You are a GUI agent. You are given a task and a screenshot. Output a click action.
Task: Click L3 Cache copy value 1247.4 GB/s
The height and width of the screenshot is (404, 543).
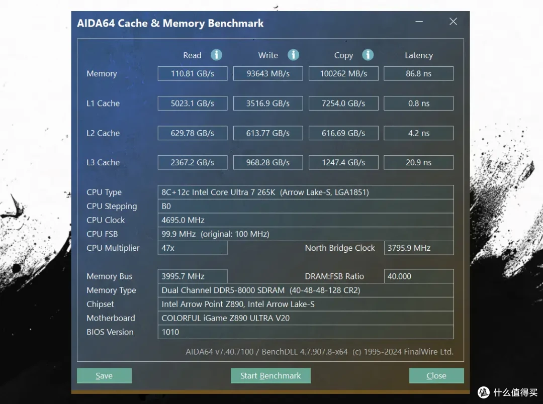tap(343, 162)
